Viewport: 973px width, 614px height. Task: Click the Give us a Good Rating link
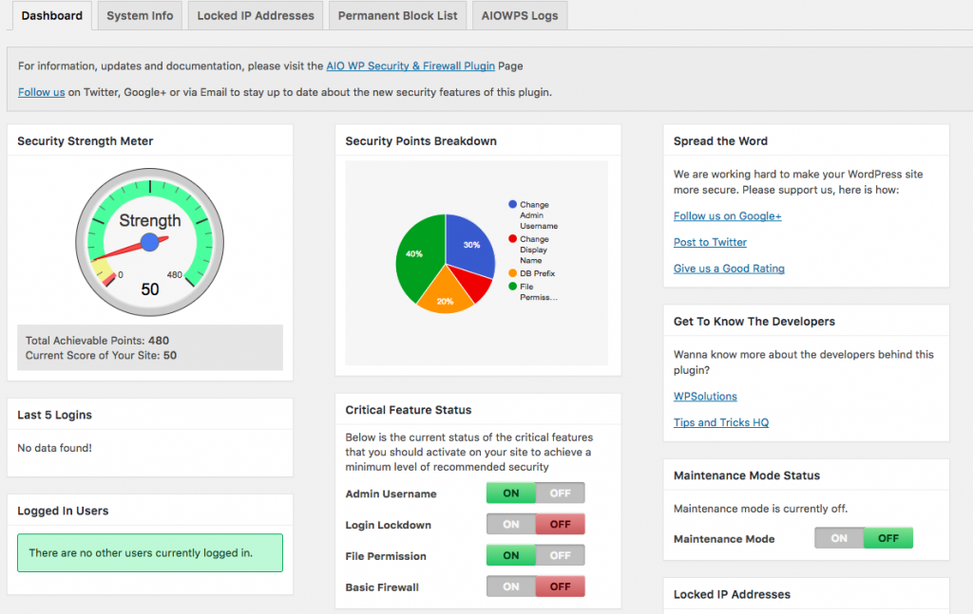click(729, 269)
